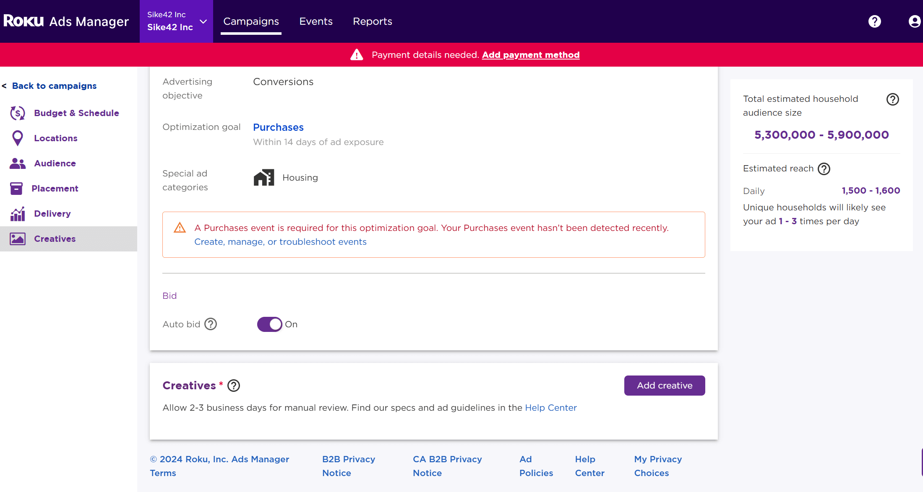The height and width of the screenshot is (492, 923).
Task: Click Estimated reach help icon
Action: point(824,169)
